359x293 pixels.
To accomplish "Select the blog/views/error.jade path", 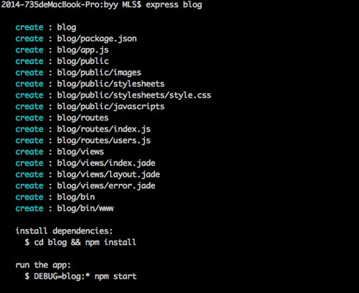I will click(x=106, y=186).
